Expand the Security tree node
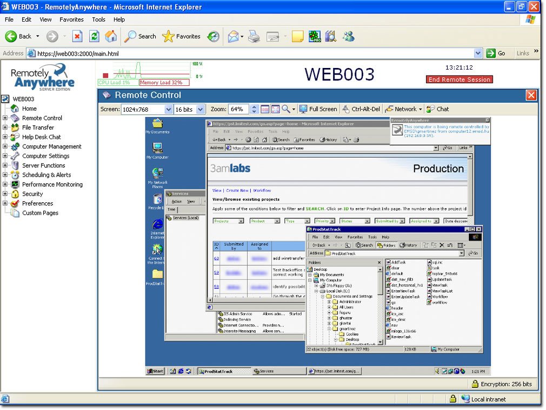Screen dimensions: 546x410 pos(5,194)
